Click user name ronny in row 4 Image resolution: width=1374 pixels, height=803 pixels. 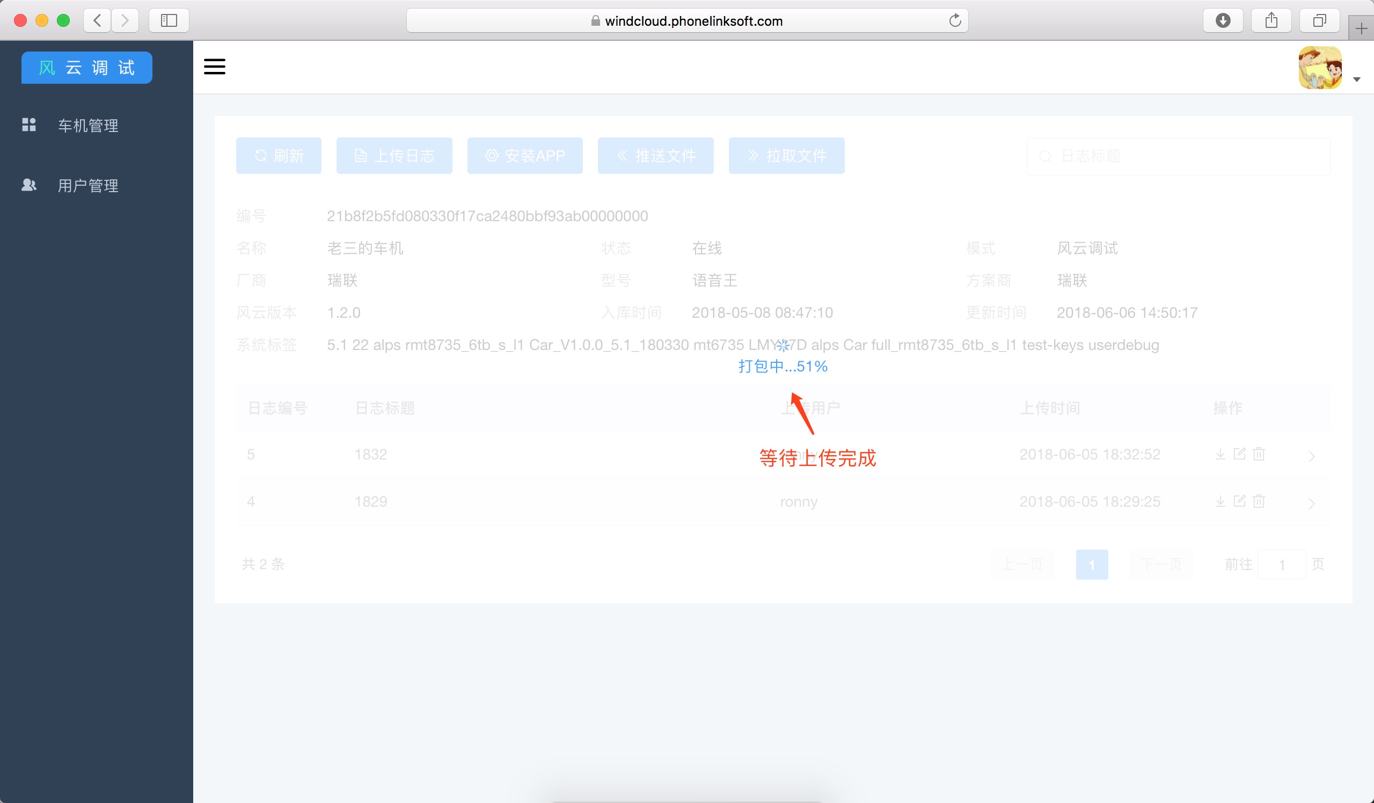click(798, 501)
